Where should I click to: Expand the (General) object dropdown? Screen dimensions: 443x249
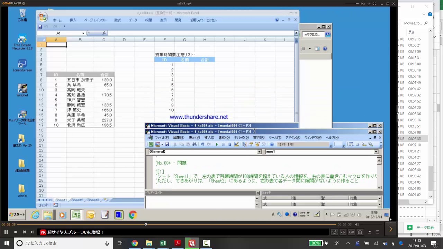[x=259, y=152]
